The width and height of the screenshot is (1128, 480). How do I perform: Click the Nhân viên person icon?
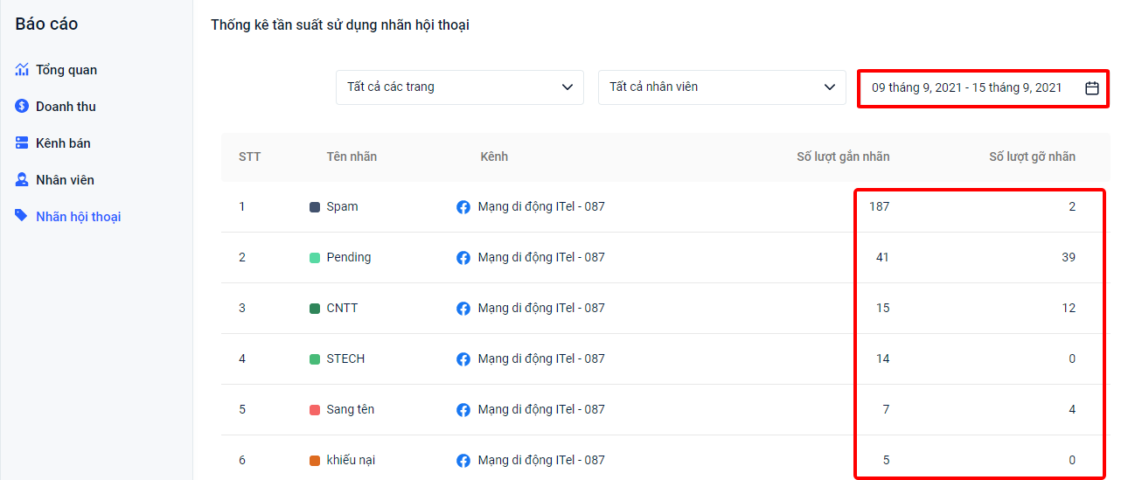click(x=22, y=179)
